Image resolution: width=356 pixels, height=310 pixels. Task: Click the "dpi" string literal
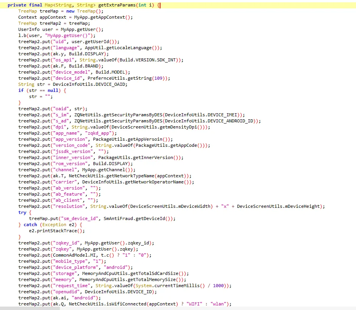pyautogui.click(x=59, y=127)
